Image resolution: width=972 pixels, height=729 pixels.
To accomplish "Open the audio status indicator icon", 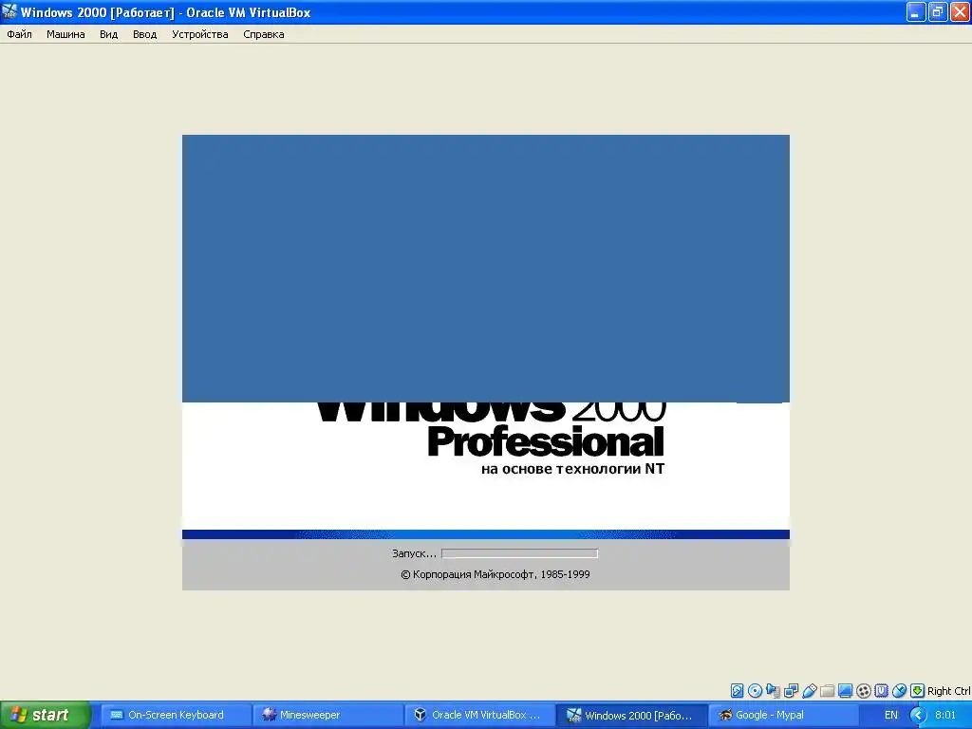I will click(773, 691).
